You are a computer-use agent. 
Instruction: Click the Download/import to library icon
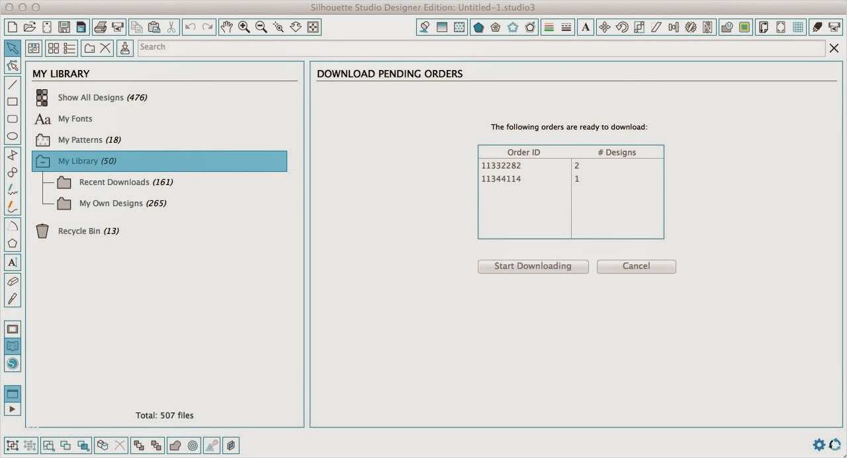coord(126,48)
